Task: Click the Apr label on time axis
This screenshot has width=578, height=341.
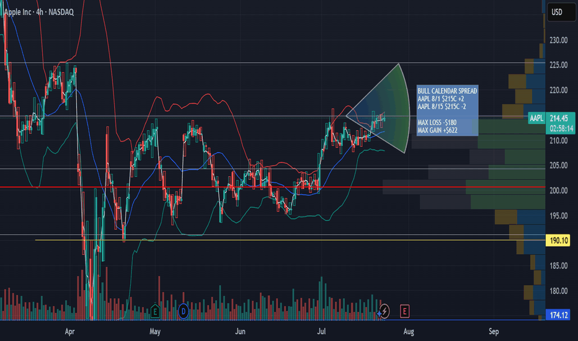Action: 69,332
